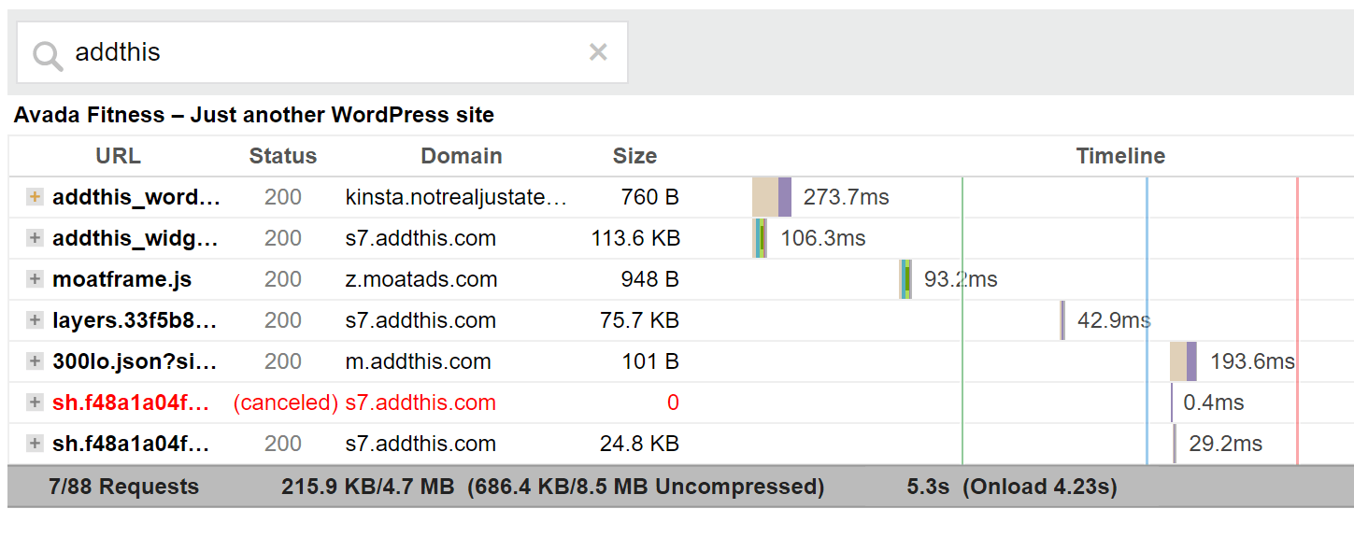Expand the 300lo.json request row
The height and width of the screenshot is (537, 1354).
[x=35, y=361]
